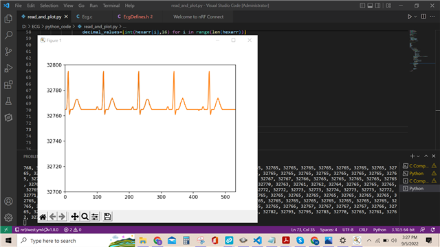Close the terminal panel
Viewport: 440px width, 247px height.
[434, 156]
